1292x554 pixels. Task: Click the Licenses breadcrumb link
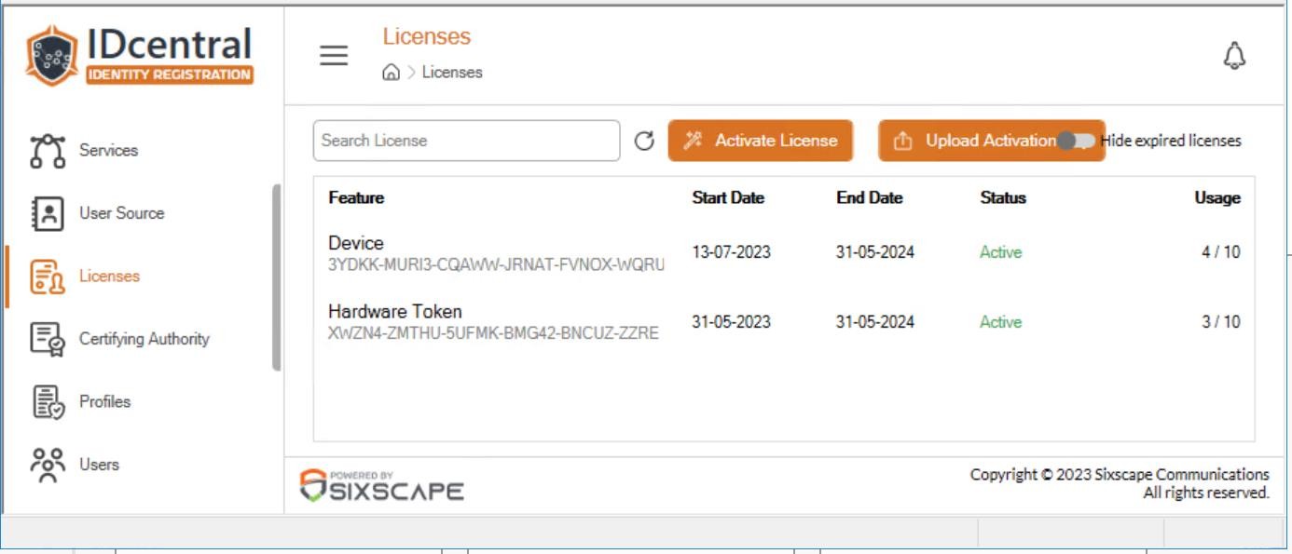(452, 73)
